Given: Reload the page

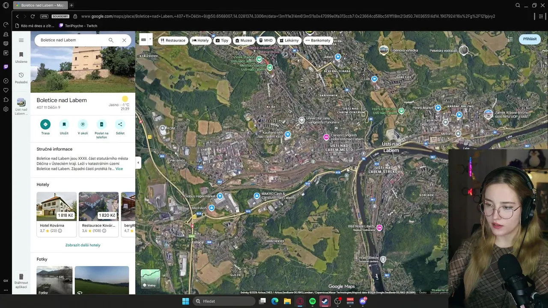Looking at the screenshot, I should coord(33,16).
